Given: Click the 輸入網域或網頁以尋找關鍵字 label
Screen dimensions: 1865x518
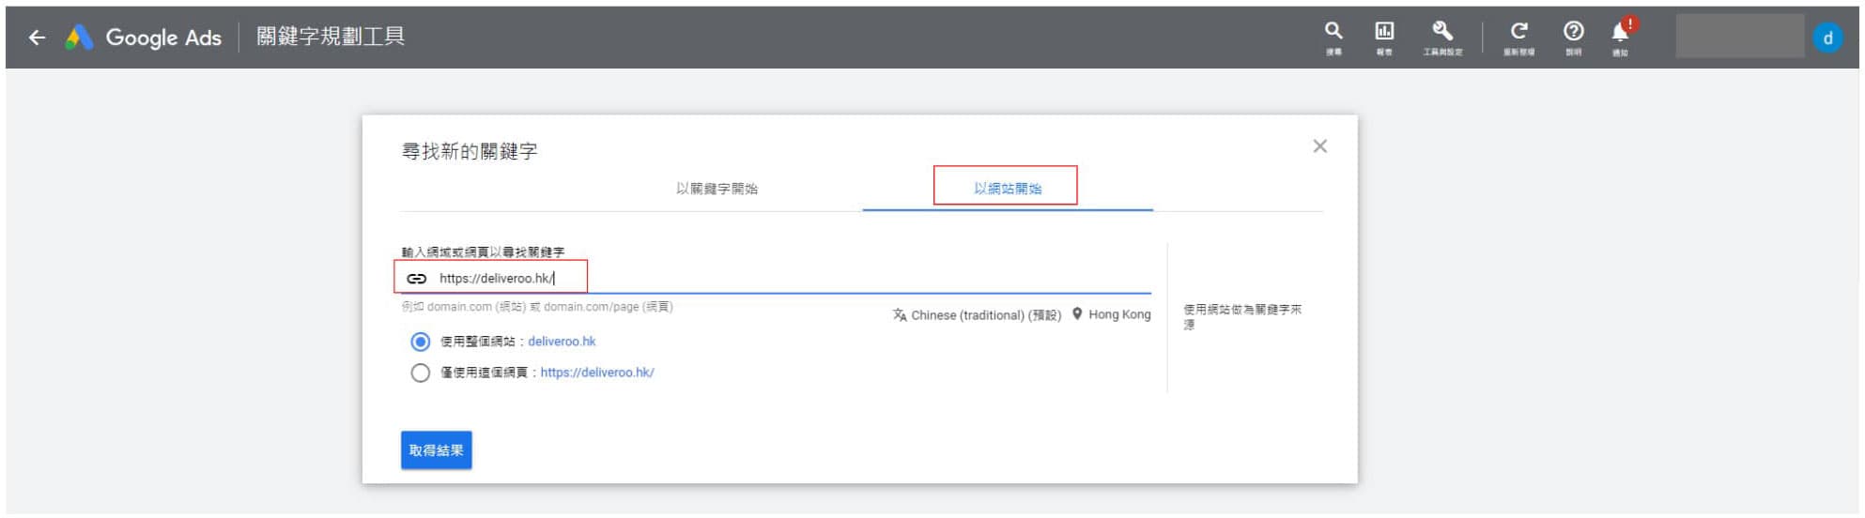Looking at the screenshot, I should (x=483, y=252).
